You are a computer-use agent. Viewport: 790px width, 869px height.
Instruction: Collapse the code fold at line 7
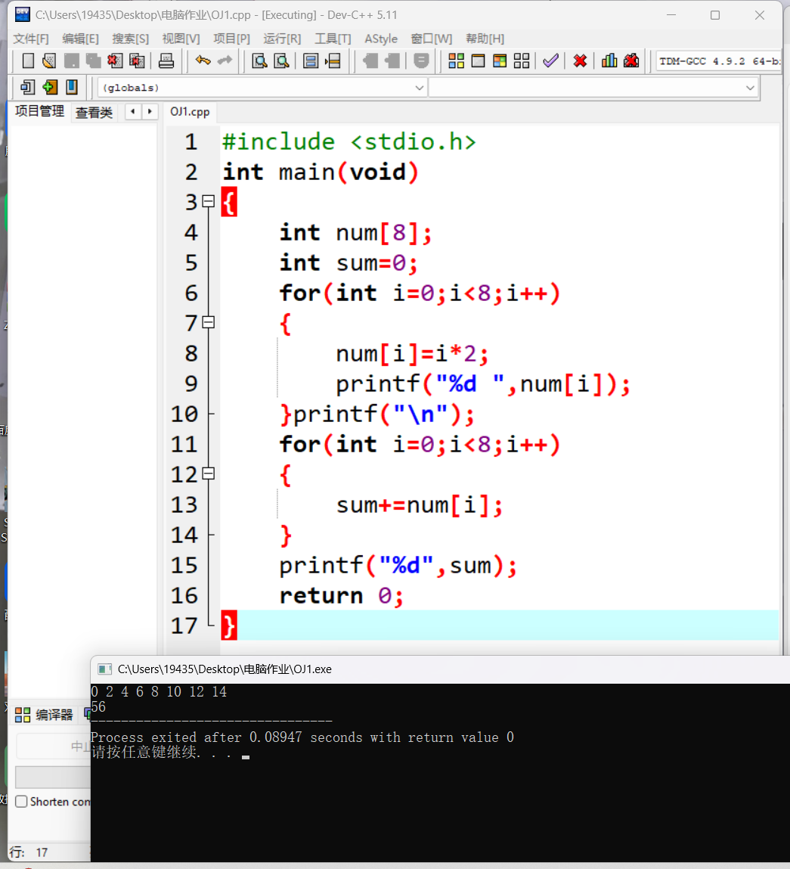[209, 322]
